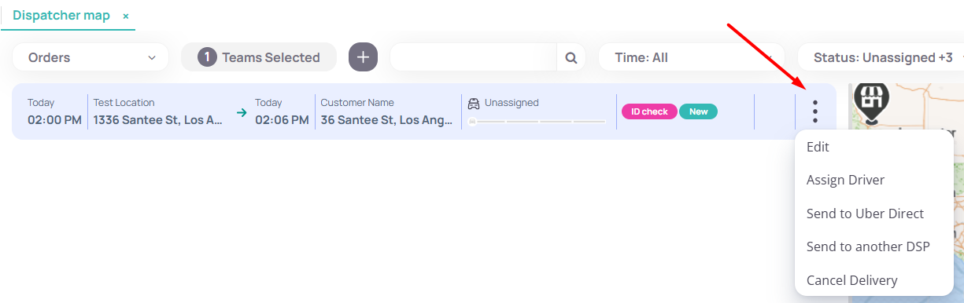Focus the search input field
The width and height of the screenshot is (964, 303).
(474, 57)
